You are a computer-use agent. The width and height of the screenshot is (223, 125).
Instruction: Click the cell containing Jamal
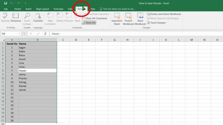(x=38, y=90)
